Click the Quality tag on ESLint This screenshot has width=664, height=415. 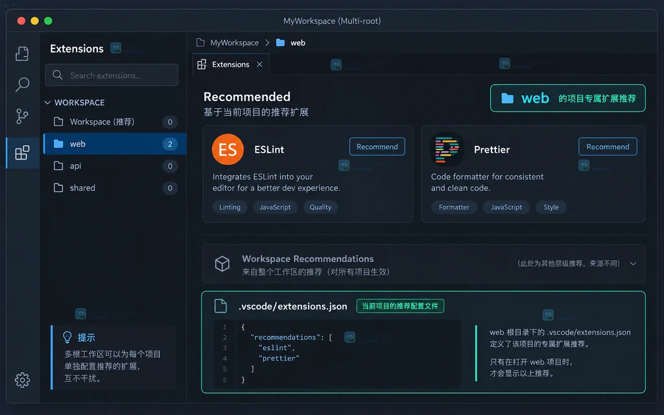pos(320,207)
